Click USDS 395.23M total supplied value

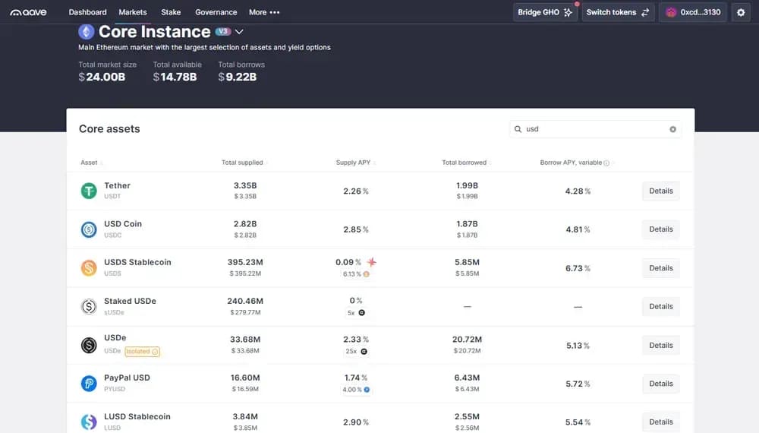coord(245,262)
